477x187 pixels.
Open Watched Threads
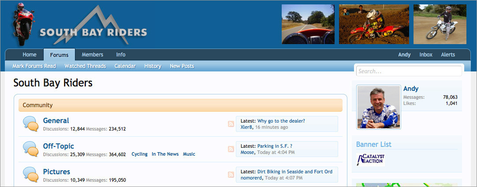(85, 66)
